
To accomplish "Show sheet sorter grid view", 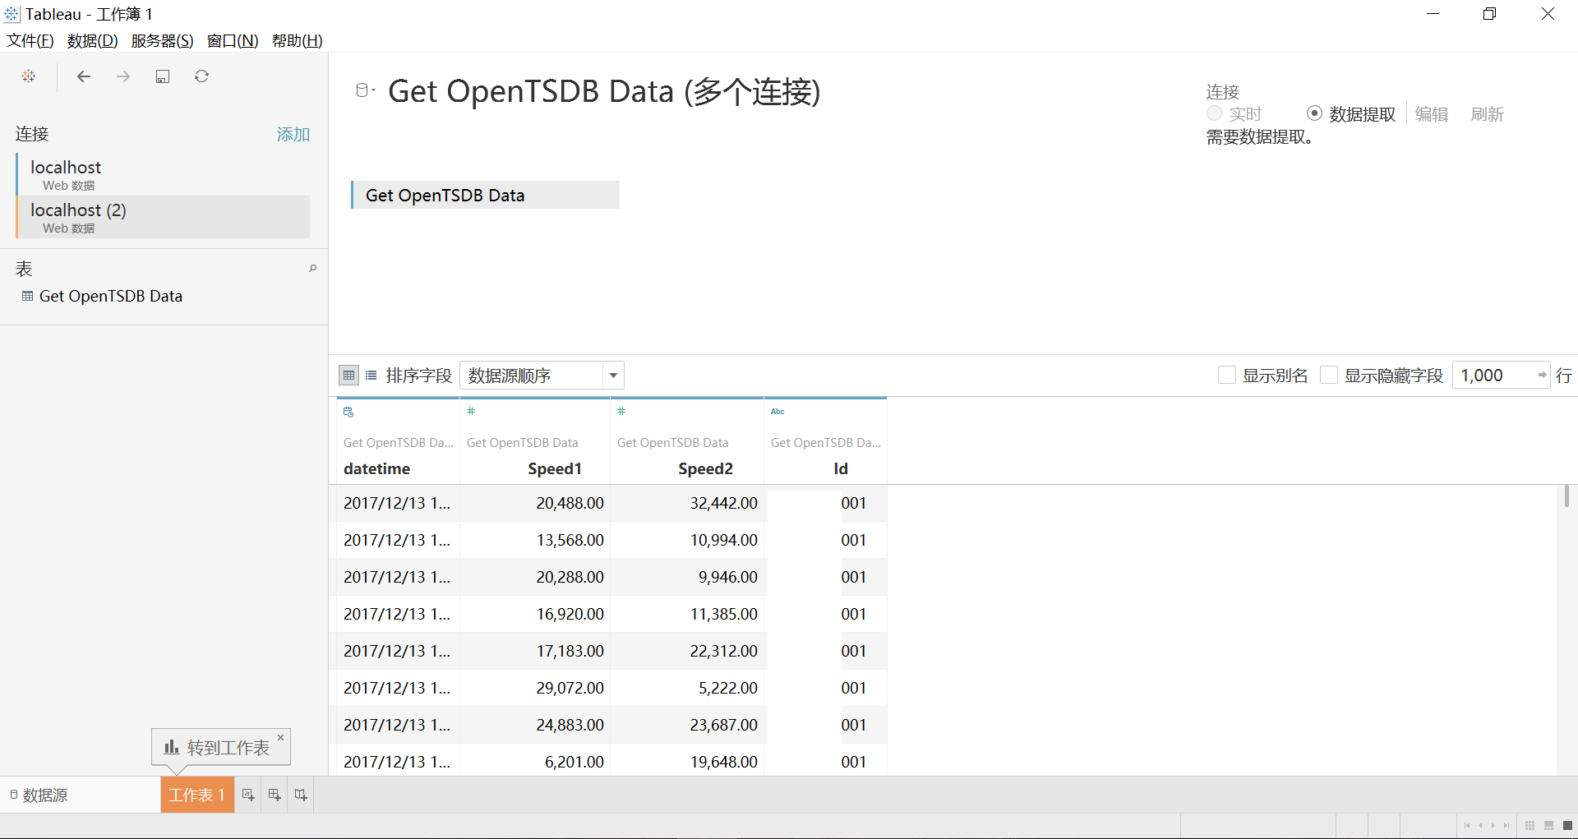I will [1530, 826].
